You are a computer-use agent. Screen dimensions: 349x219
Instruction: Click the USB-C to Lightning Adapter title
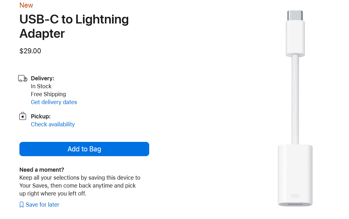[74, 26]
